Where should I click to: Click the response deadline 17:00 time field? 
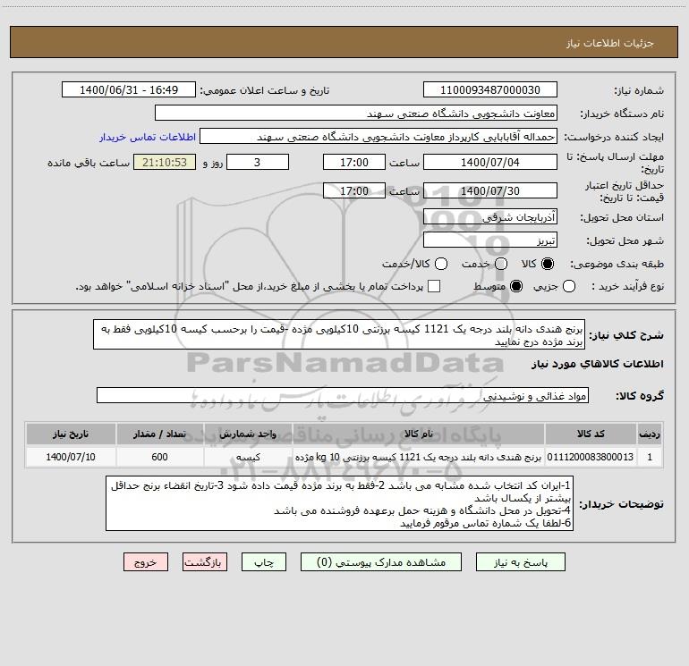[x=354, y=162]
